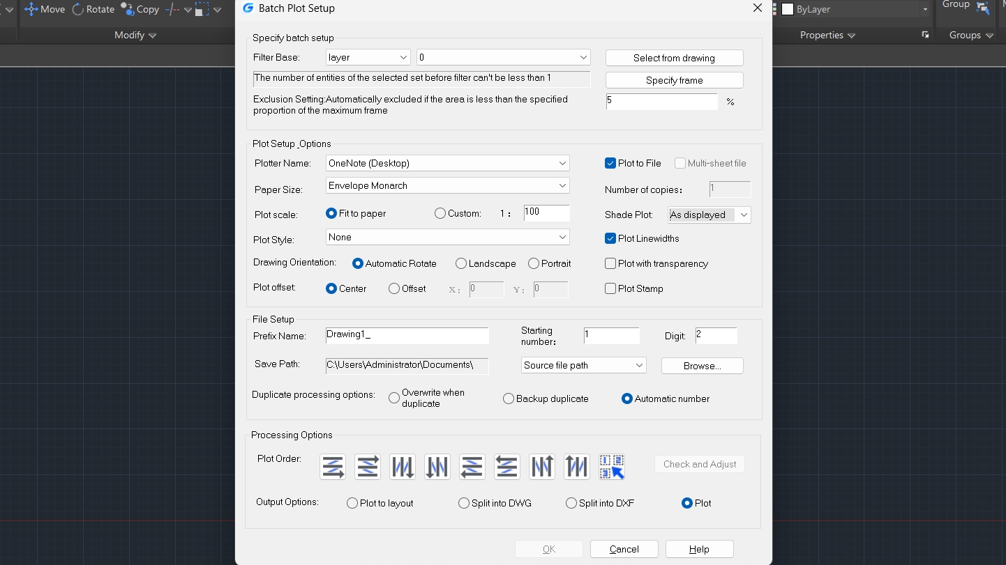Choose Split into DWG output option
The image size is (1006, 565).
point(463,502)
